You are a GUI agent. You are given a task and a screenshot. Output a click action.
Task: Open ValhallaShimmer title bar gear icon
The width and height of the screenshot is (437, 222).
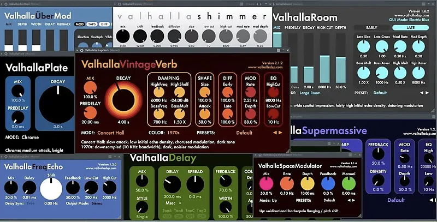pyautogui.click(x=120, y=4)
